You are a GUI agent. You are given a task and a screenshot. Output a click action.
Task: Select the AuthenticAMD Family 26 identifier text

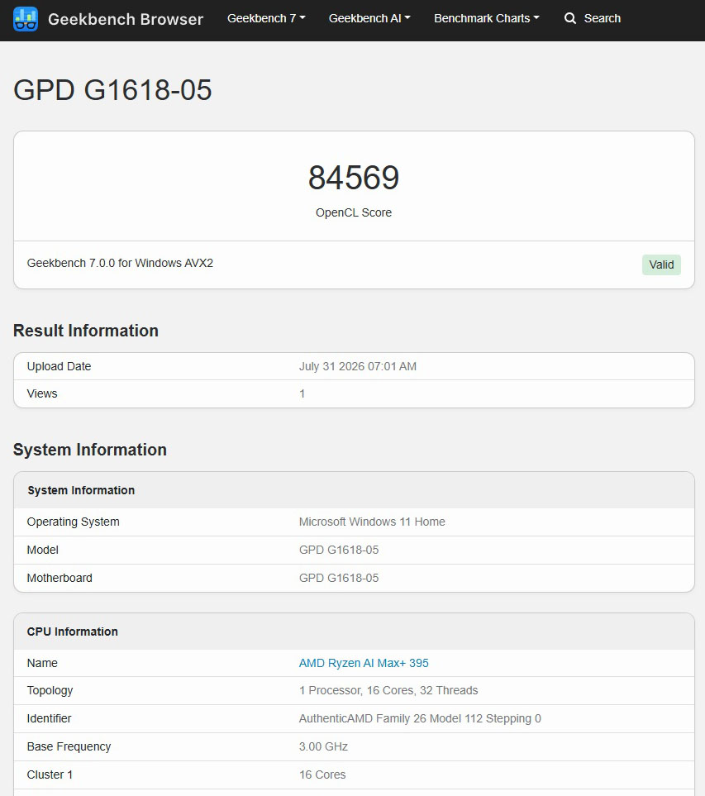(420, 719)
